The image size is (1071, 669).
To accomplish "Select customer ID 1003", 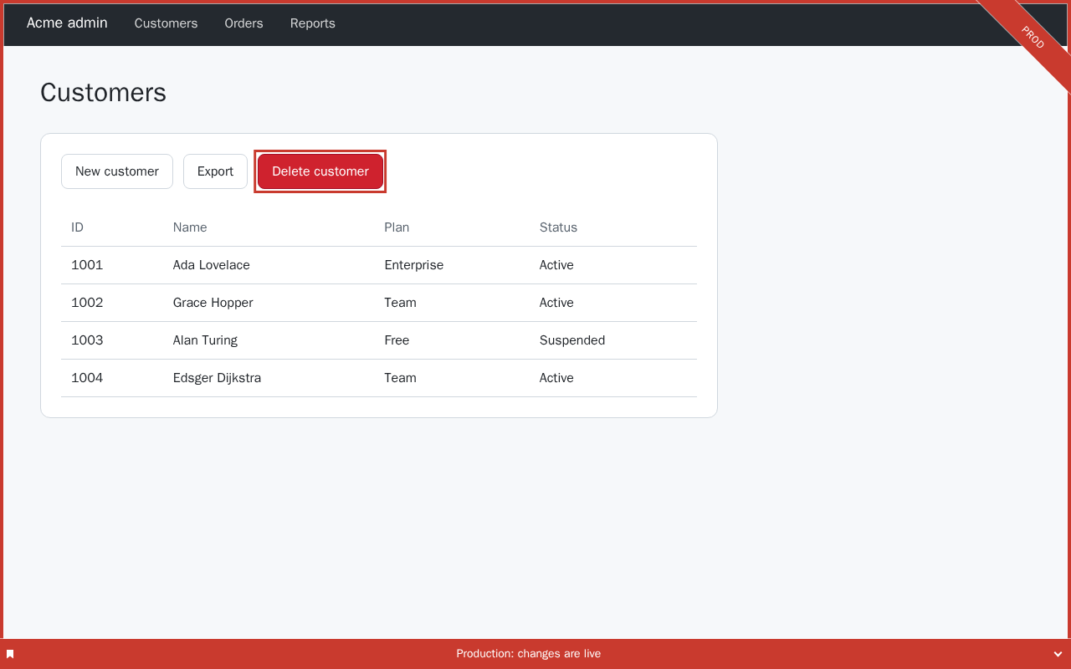I will 87,340.
